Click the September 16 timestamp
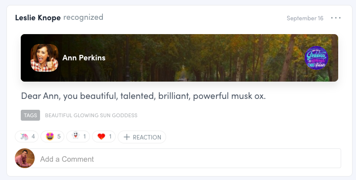The image size is (356, 180). 305,18
